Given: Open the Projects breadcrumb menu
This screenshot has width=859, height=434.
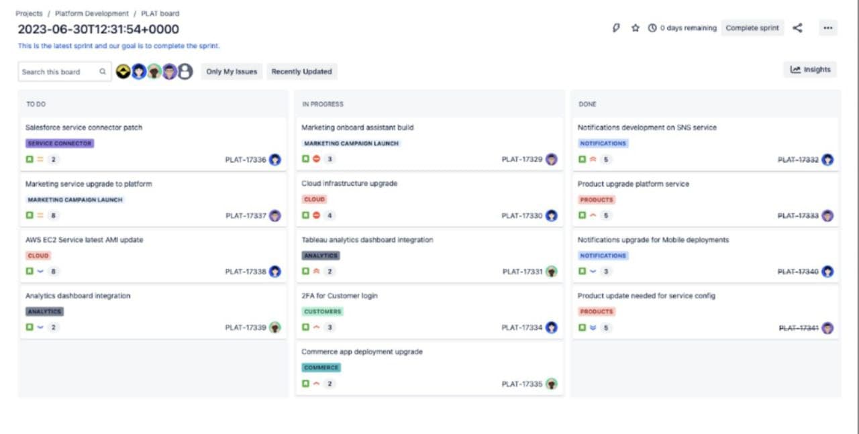Looking at the screenshot, I should coord(28,13).
